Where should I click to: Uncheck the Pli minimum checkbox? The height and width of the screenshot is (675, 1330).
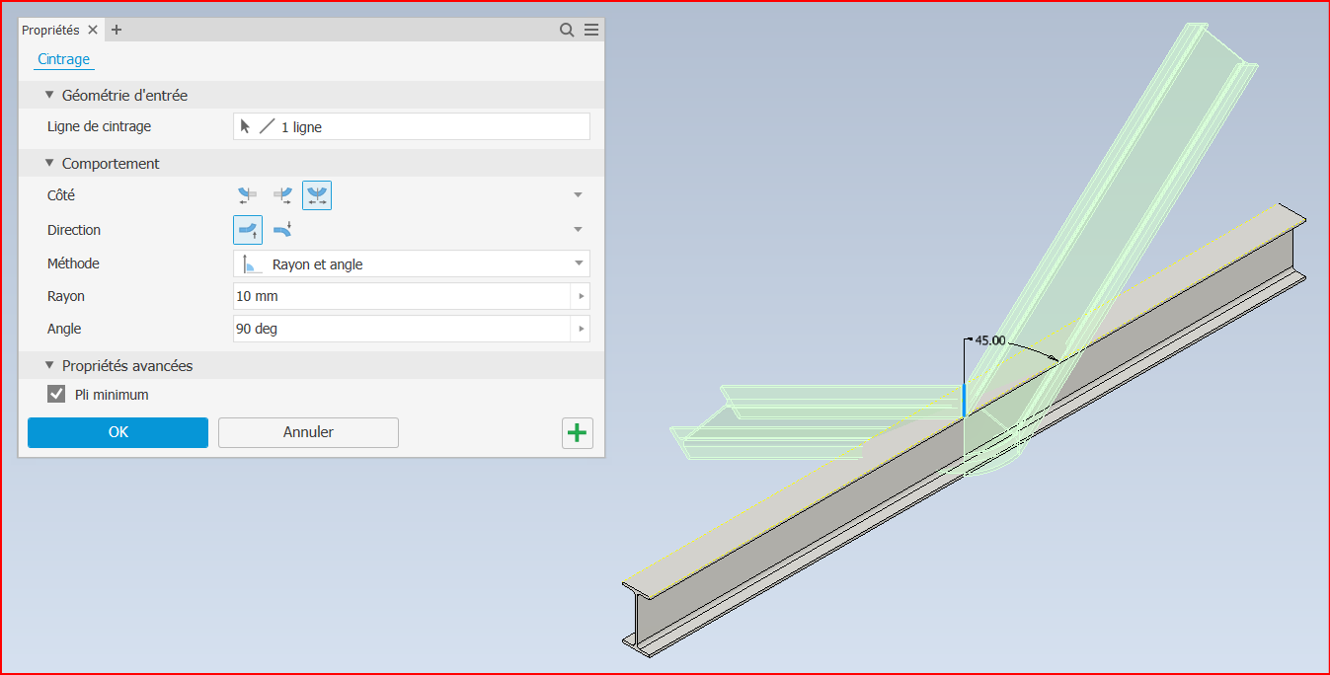(57, 395)
